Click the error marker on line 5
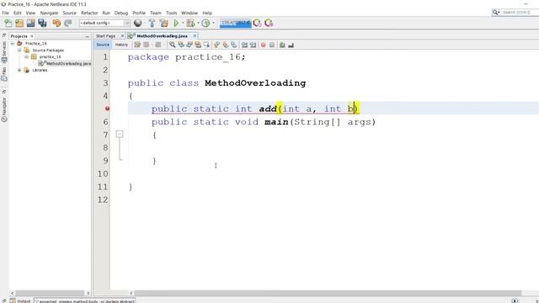This screenshot has width=539, height=303. point(107,109)
